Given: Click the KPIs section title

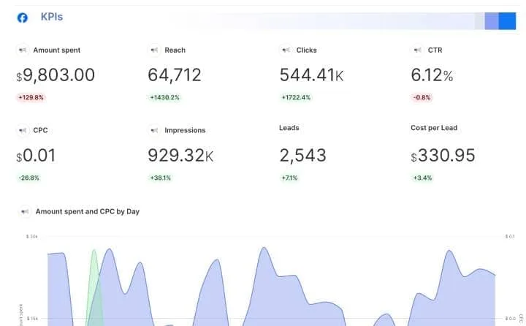Looking at the screenshot, I should [x=52, y=17].
